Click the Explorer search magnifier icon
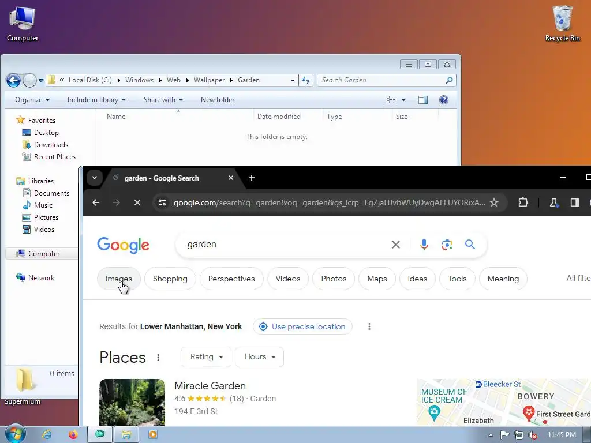 pos(449,80)
